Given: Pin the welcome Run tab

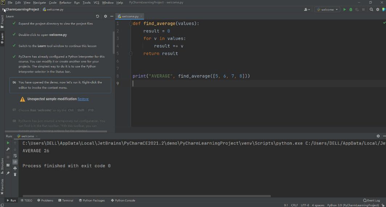Looking at the screenshot, I should (x=8, y=173).
